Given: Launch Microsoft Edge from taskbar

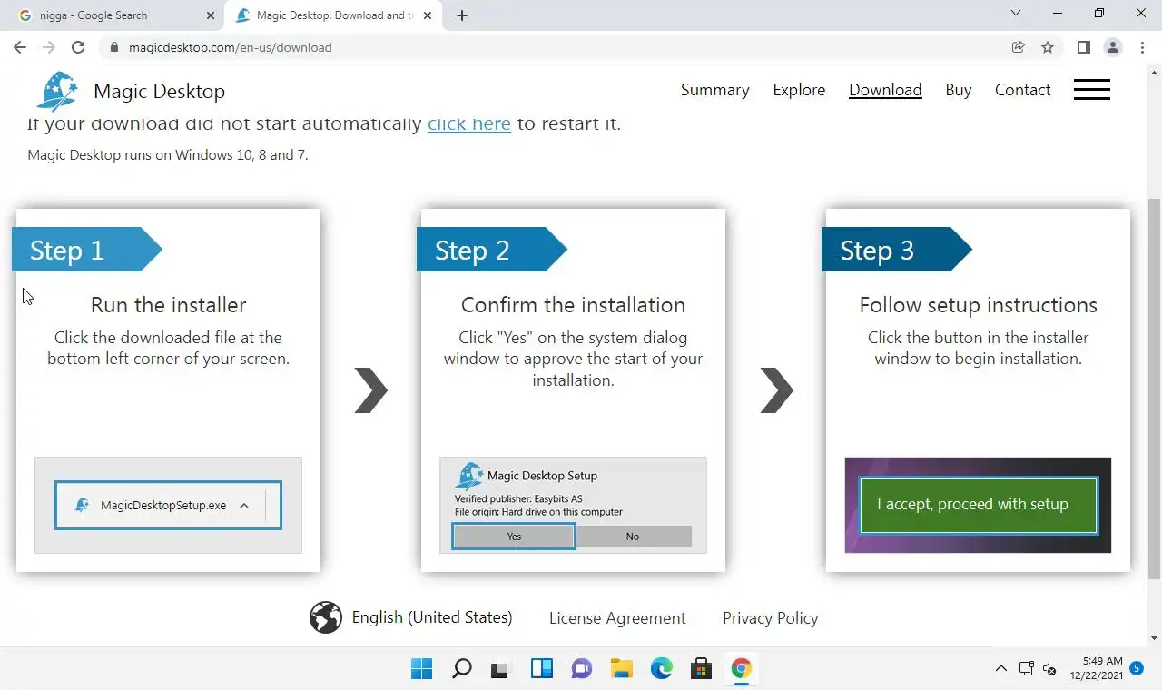Looking at the screenshot, I should tap(662, 669).
